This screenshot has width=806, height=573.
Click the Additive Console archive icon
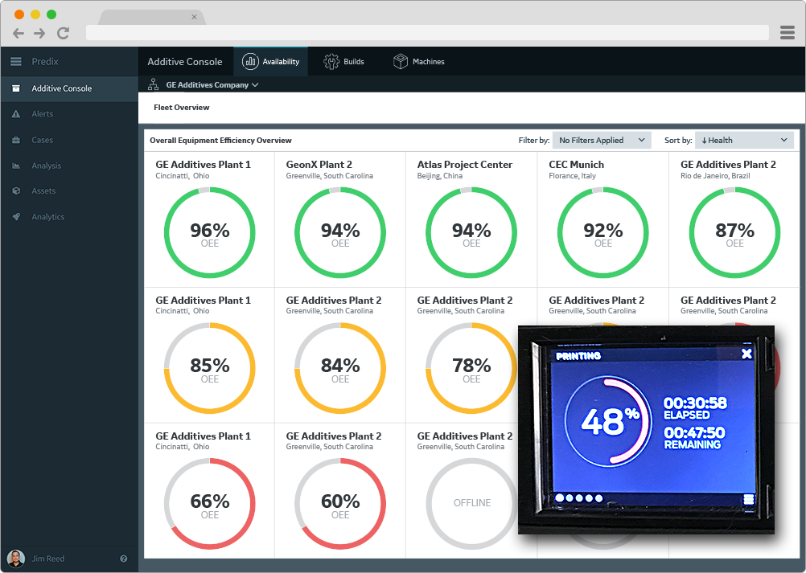tap(16, 88)
